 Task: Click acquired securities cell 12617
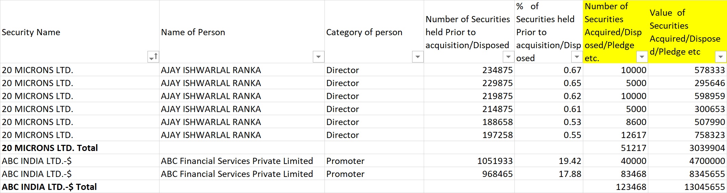coord(615,135)
